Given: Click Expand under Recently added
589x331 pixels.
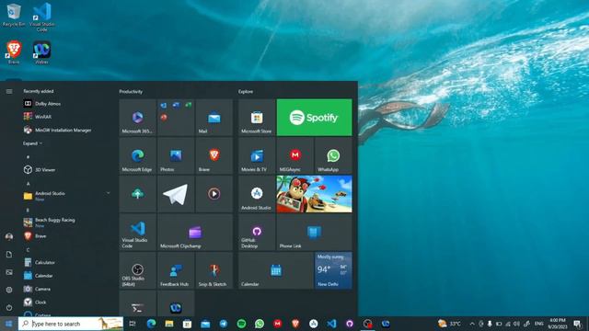Looking at the screenshot, I should (32, 143).
